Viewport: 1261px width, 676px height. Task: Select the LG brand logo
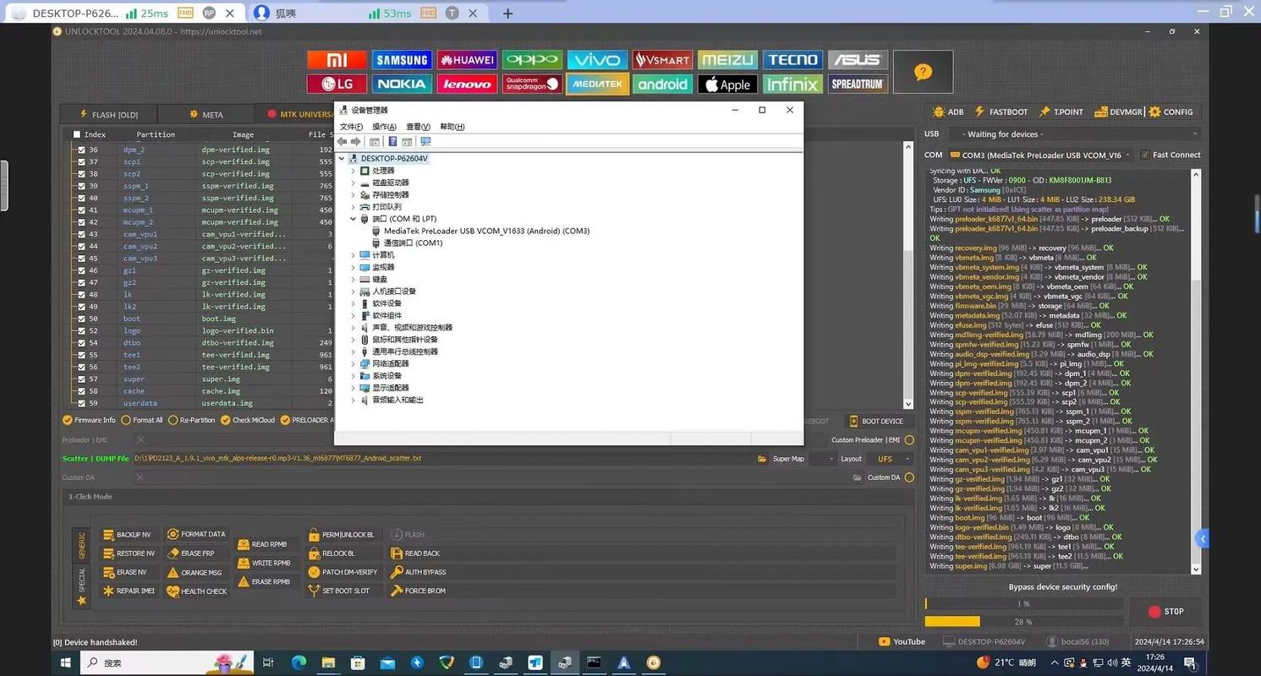pos(337,84)
